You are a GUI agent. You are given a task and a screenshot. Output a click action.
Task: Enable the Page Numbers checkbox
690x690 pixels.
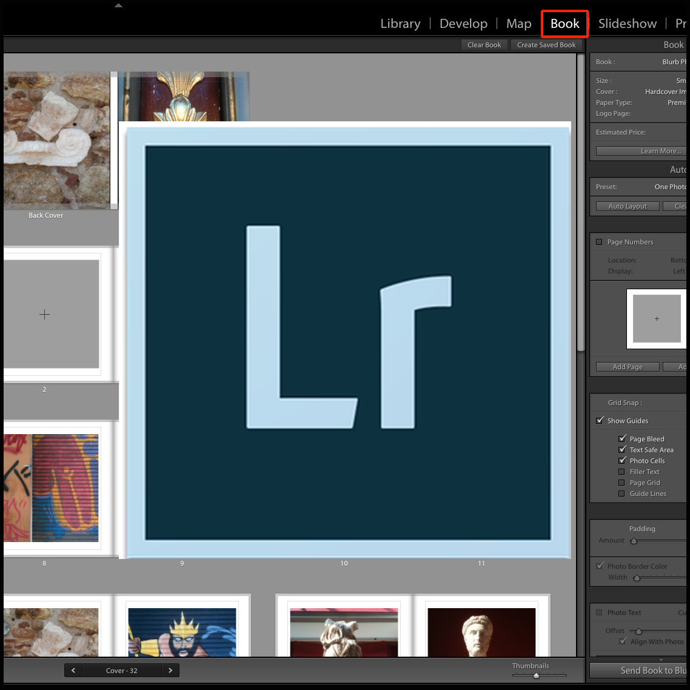tap(600, 242)
